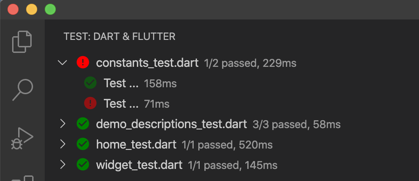
Task: Expand the demo_descriptions_test.dart node
Action: pyautogui.click(x=63, y=124)
